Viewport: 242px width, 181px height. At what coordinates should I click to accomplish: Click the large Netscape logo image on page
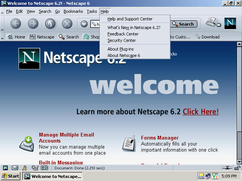[29, 59]
